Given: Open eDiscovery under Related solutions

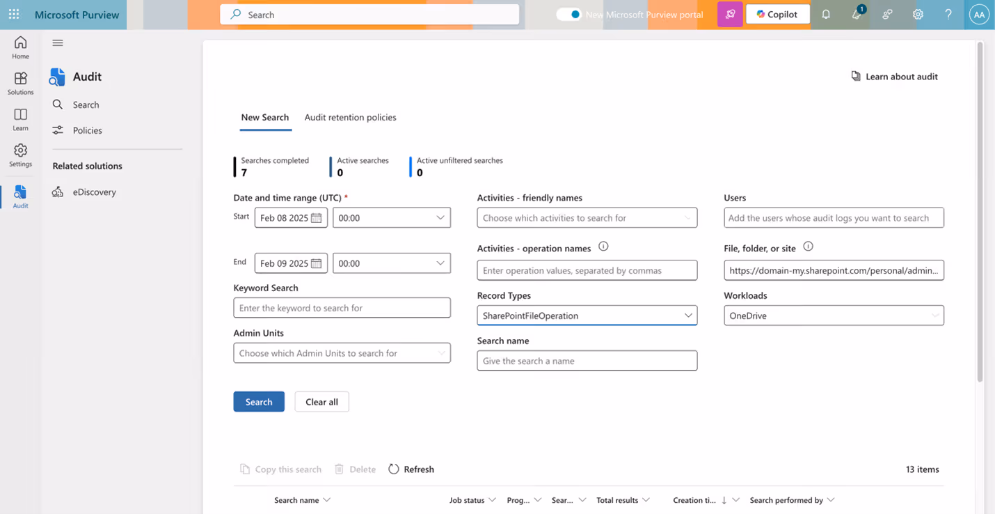Looking at the screenshot, I should (93, 192).
